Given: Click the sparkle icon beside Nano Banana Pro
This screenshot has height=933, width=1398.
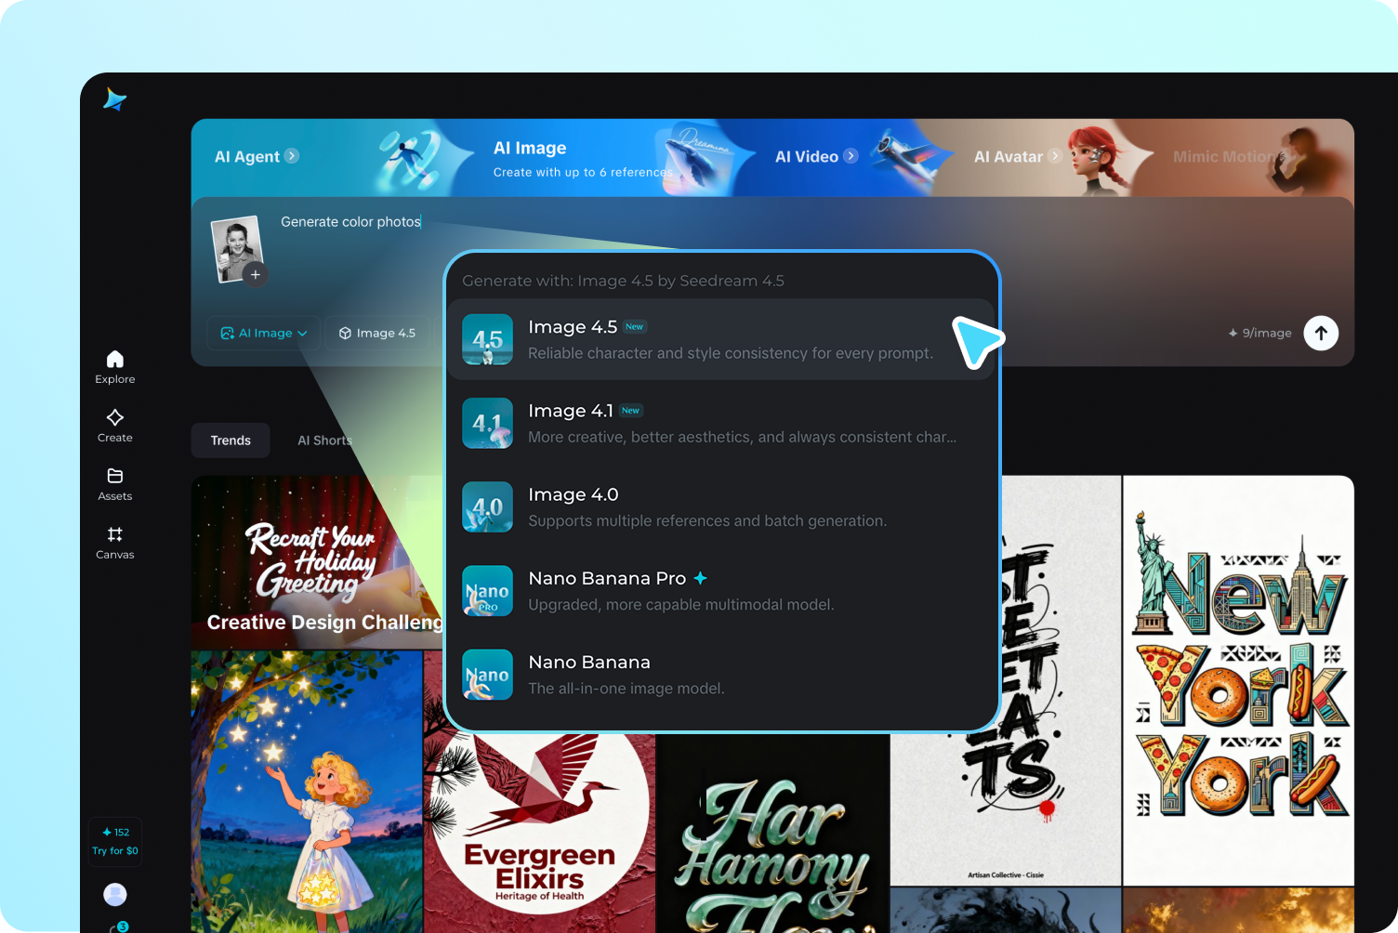Looking at the screenshot, I should [701, 578].
